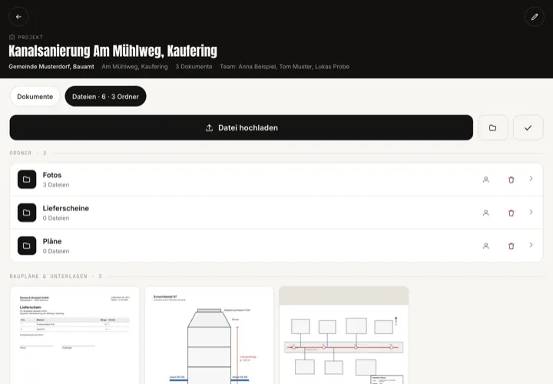553x384 pixels.
Task: Assign person to the Fotos folder
Action: point(486,180)
